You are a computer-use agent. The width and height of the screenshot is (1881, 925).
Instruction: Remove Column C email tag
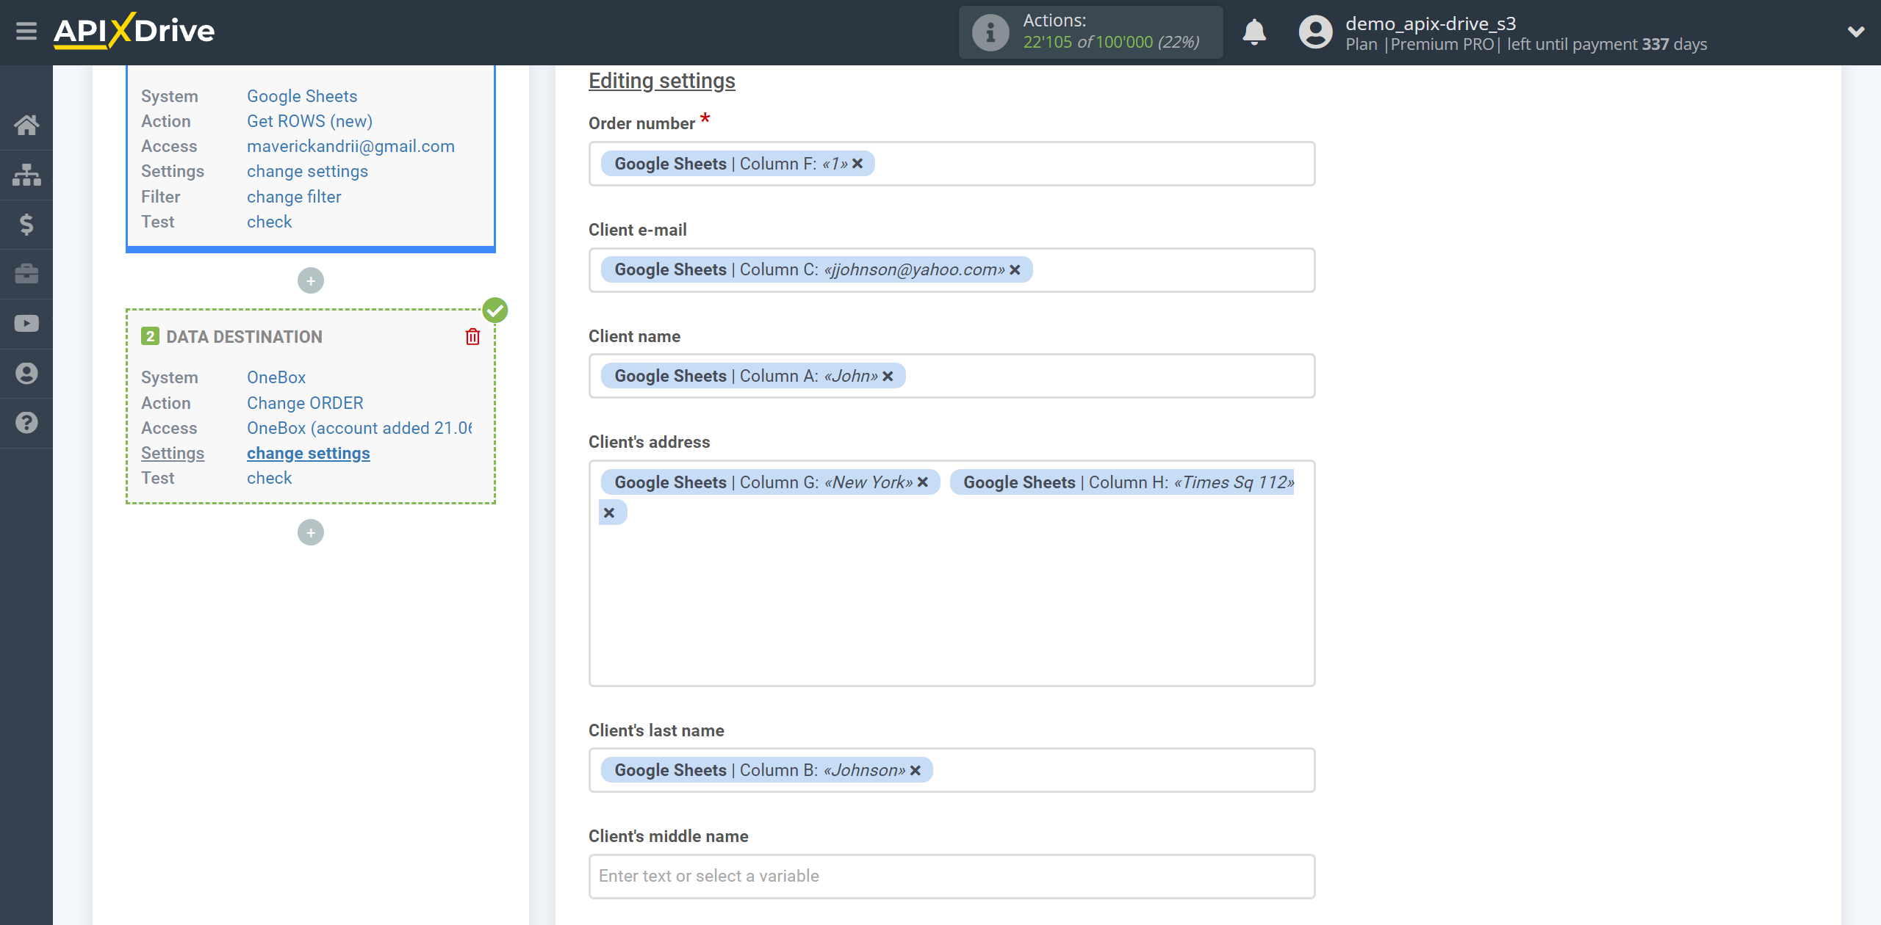point(1015,270)
